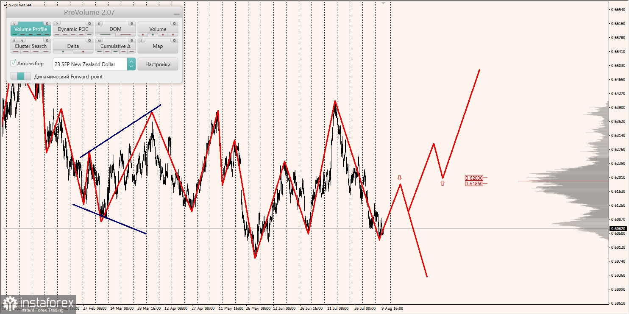
Task: Open Volume Profile settings gear
Action: coord(47,23)
